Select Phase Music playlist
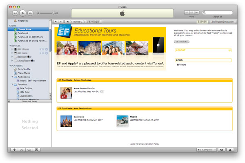 tap(24, 73)
